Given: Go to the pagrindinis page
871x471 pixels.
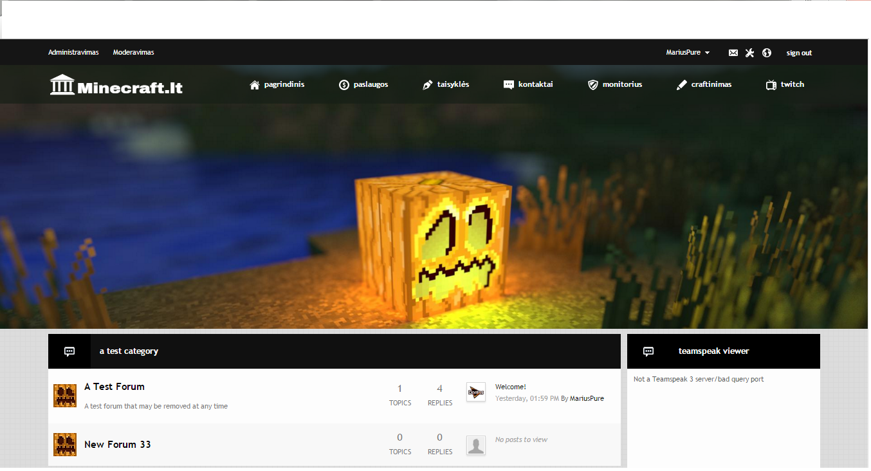Looking at the screenshot, I should [x=284, y=84].
